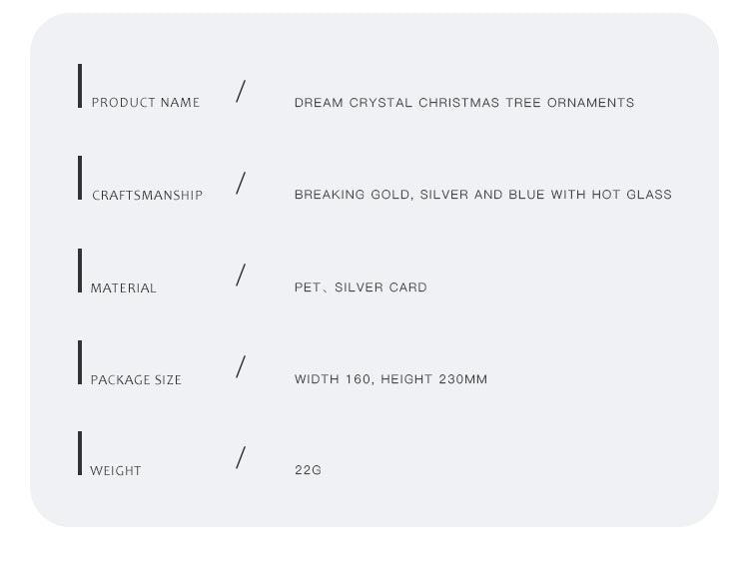Click the Dream Crystal Christmas Tree Ornaments text
Screen dimensions: 749x563
pos(463,103)
